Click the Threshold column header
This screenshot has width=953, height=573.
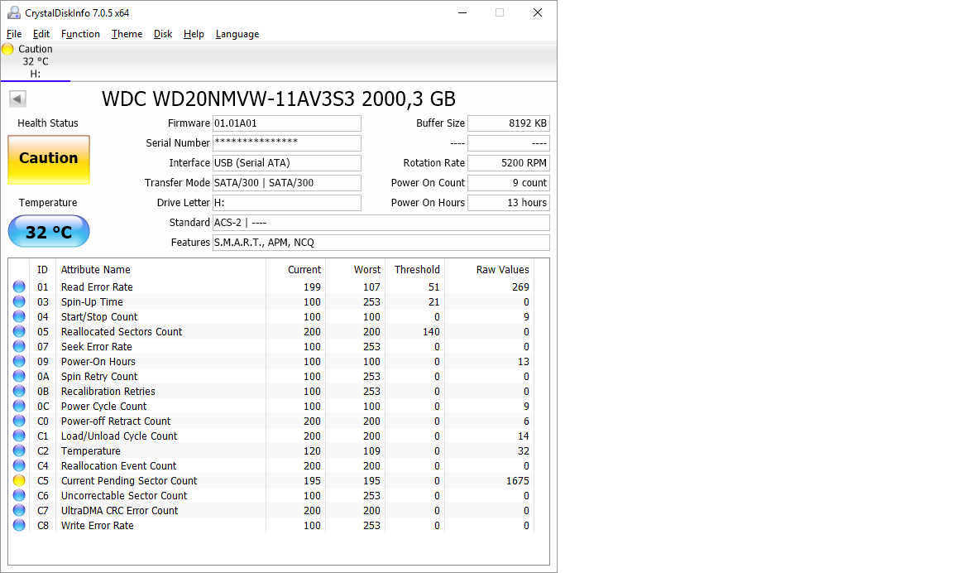click(x=416, y=269)
